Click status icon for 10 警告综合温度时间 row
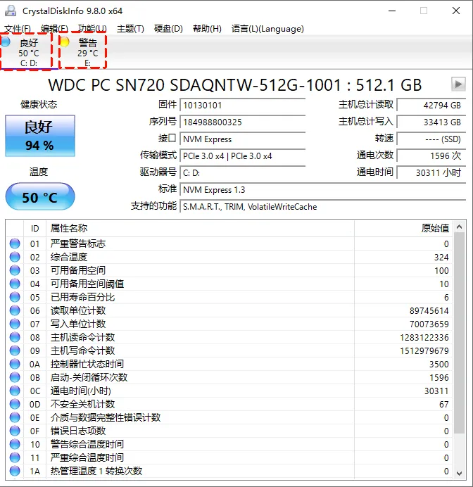The height and width of the screenshot is (487, 473). coord(15,444)
